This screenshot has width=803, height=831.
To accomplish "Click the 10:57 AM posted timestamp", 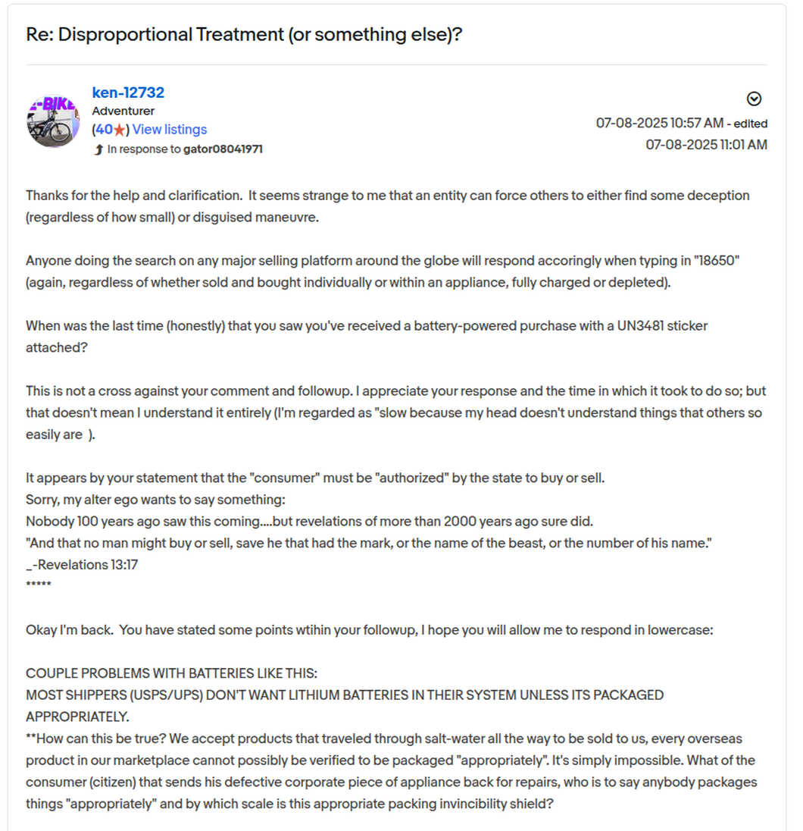I will pos(660,123).
